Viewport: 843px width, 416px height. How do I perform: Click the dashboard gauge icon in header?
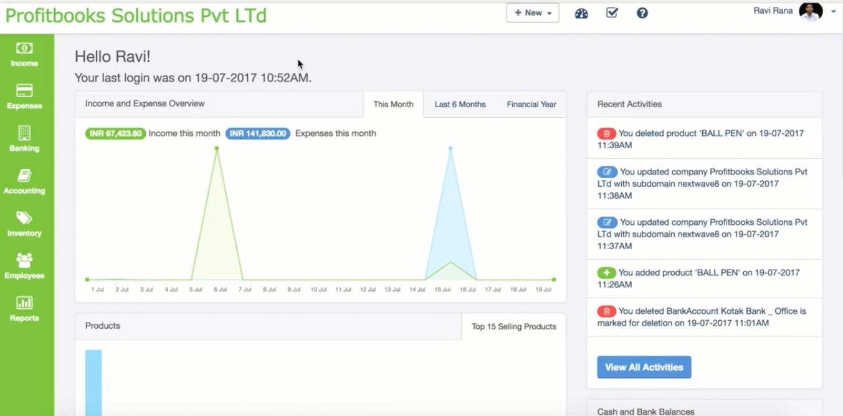(581, 13)
